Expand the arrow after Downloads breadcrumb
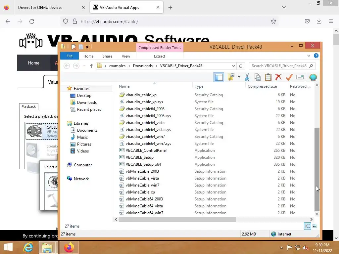Viewport: 339px width, 254px height. pos(156,66)
